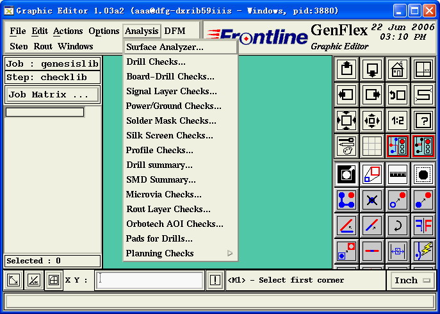Select Profile Checks...
The height and width of the screenshot is (314, 440).
pos(181,150)
